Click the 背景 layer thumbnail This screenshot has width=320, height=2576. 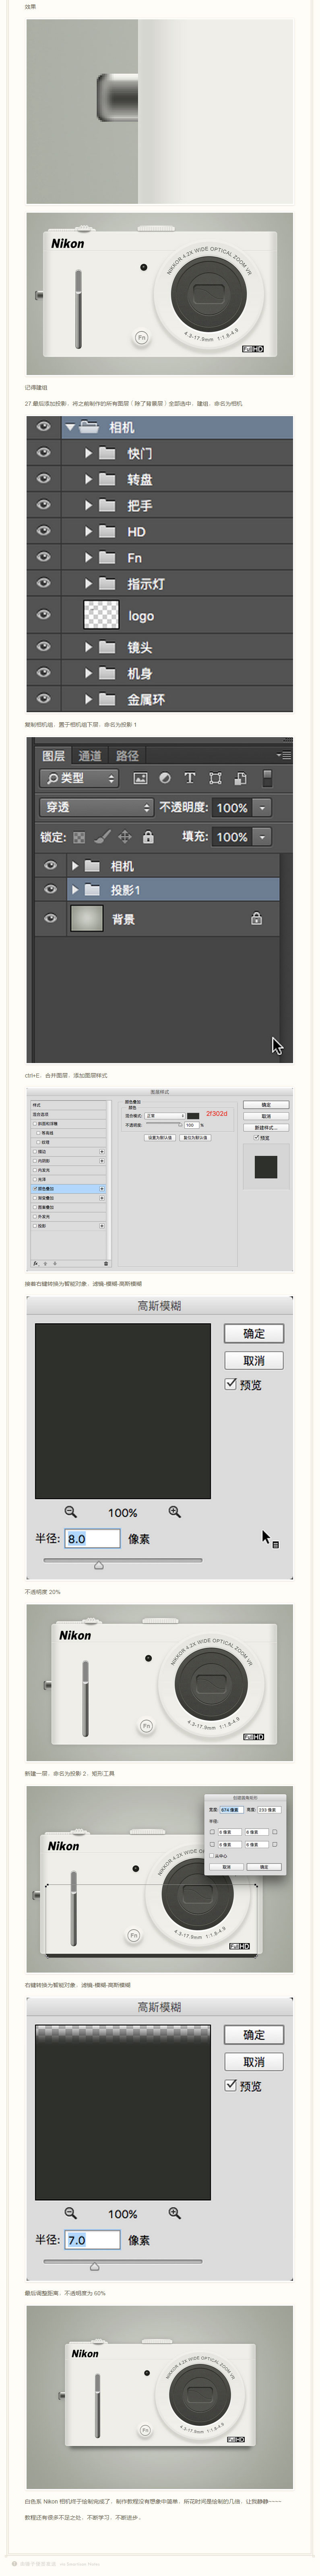click(x=87, y=918)
